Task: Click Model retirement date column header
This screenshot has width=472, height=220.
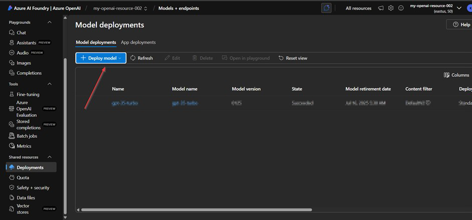Action: click(x=368, y=89)
